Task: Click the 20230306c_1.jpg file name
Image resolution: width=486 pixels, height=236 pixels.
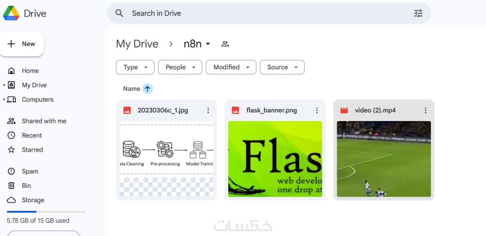Action: click(x=163, y=110)
